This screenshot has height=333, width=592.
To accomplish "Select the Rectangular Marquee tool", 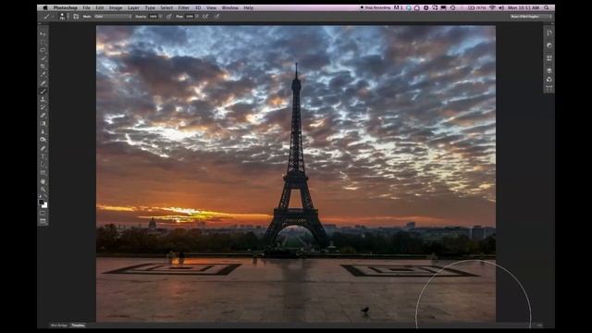I will pyautogui.click(x=43, y=42).
